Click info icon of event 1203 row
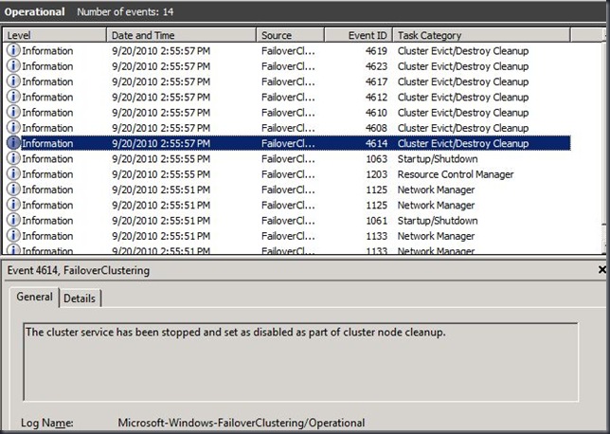The height and width of the screenshot is (434, 610). 13,174
